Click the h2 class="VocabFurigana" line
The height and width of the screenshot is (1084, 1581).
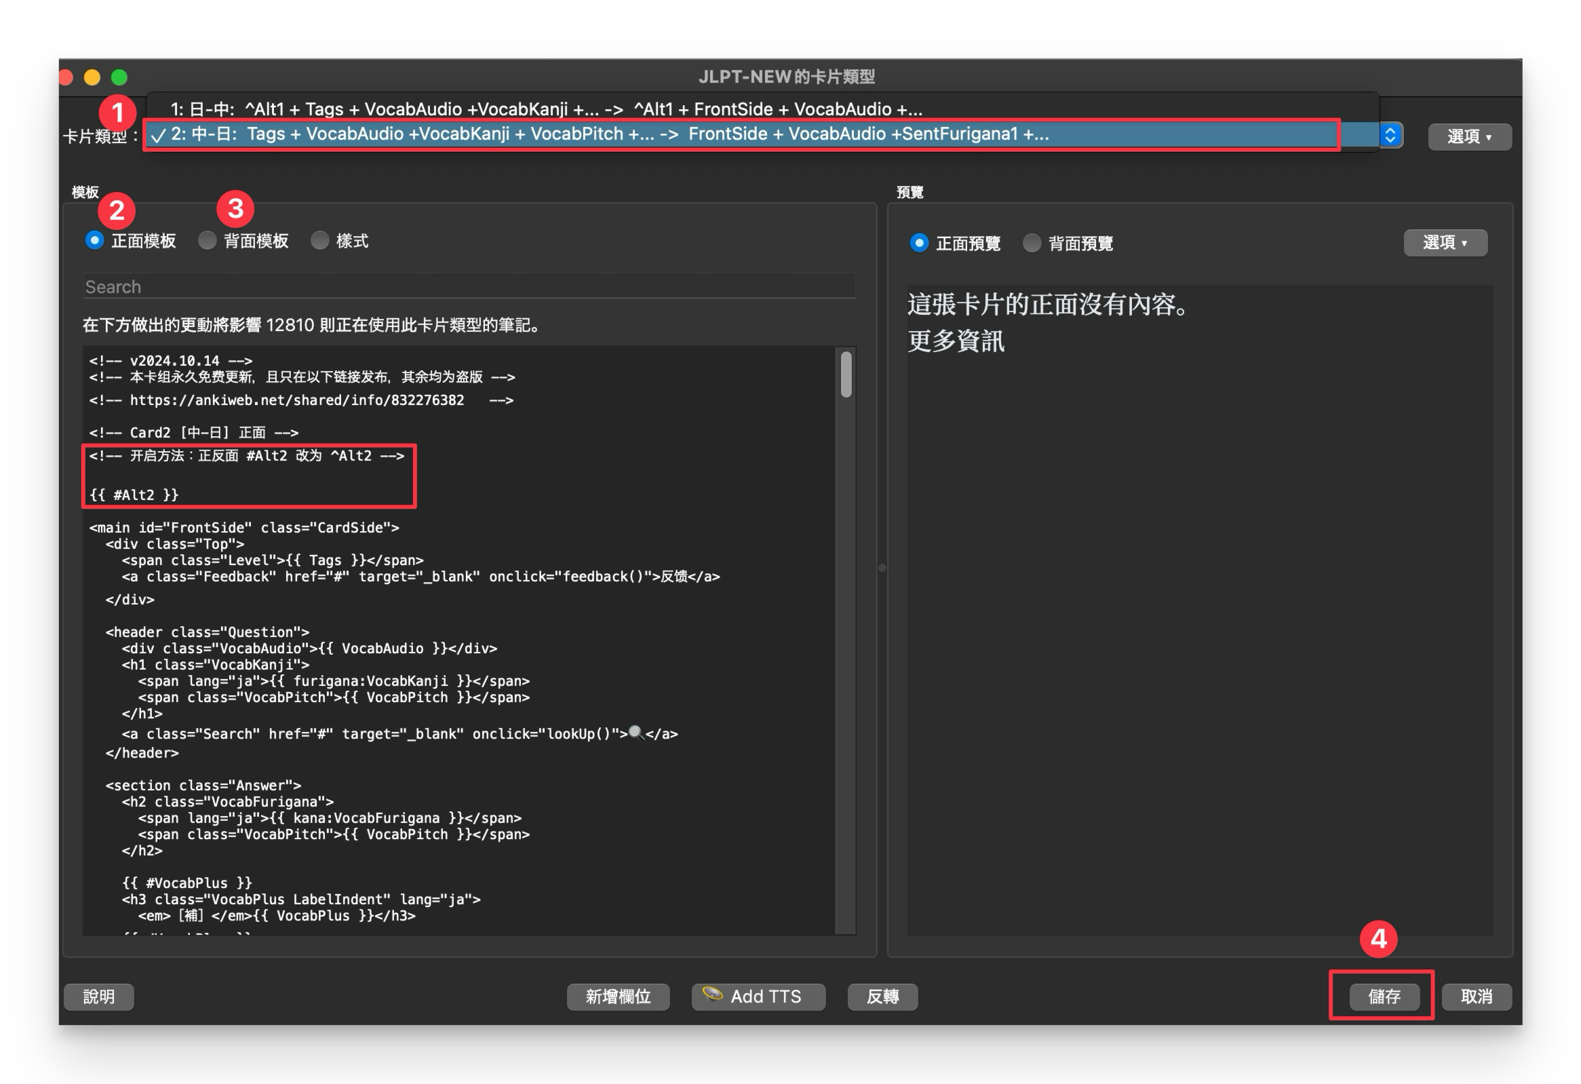tap(228, 801)
